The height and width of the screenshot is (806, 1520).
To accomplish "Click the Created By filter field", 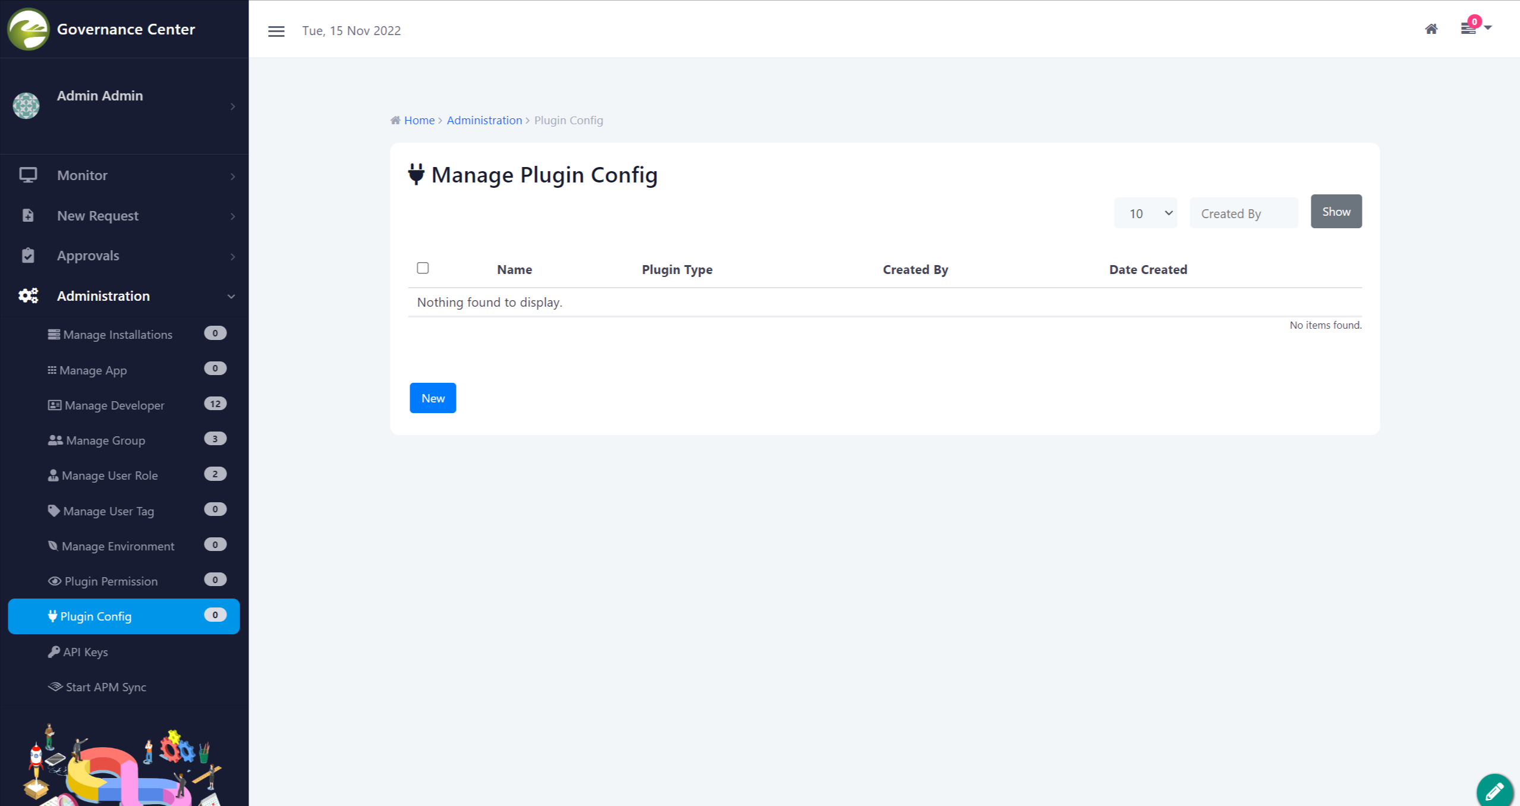I will pyautogui.click(x=1244, y=213).
